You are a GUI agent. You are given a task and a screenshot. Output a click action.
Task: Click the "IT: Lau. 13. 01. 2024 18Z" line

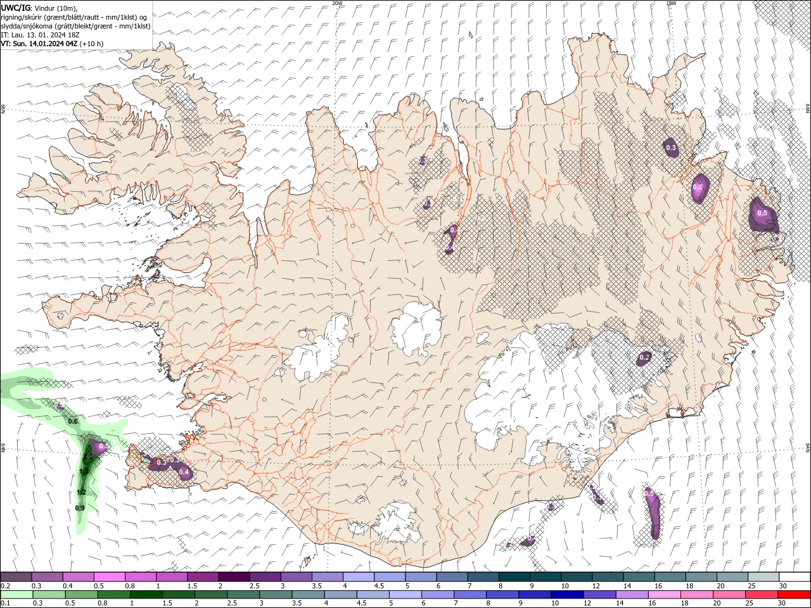click(x=41, y=35)
